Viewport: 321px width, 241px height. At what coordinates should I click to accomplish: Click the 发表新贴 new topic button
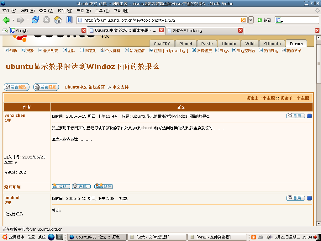pyautogui.click(x=17, y=87)
